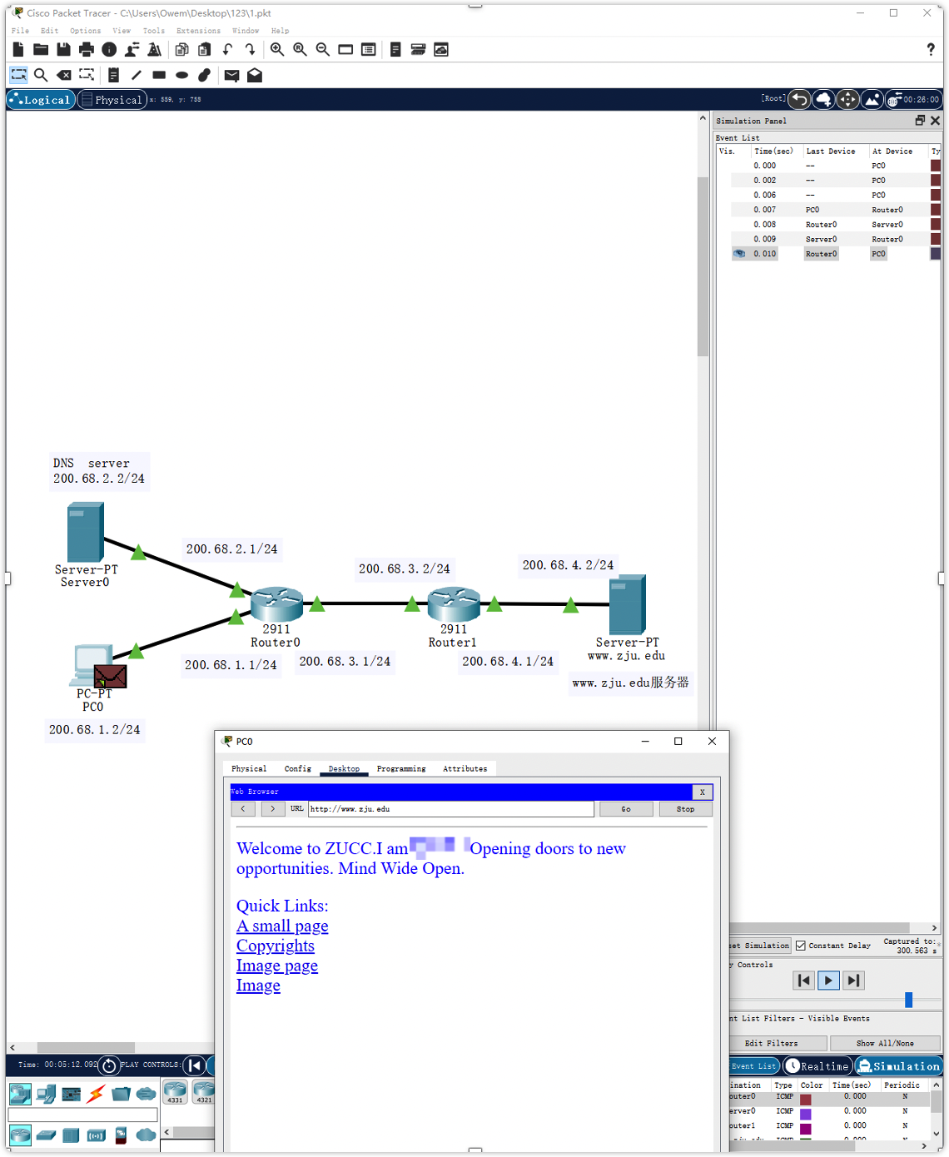Uncheck the Constant Delay checkbox
949x1157 pixels.
click(x=800, y=945)
